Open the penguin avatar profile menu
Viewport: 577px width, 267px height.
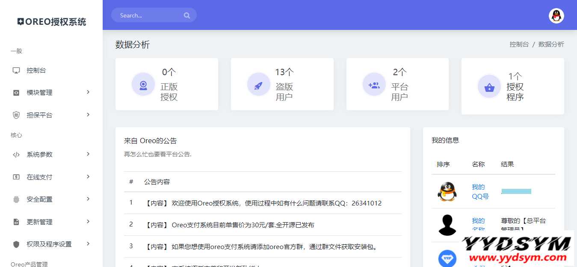pos(556,16)
